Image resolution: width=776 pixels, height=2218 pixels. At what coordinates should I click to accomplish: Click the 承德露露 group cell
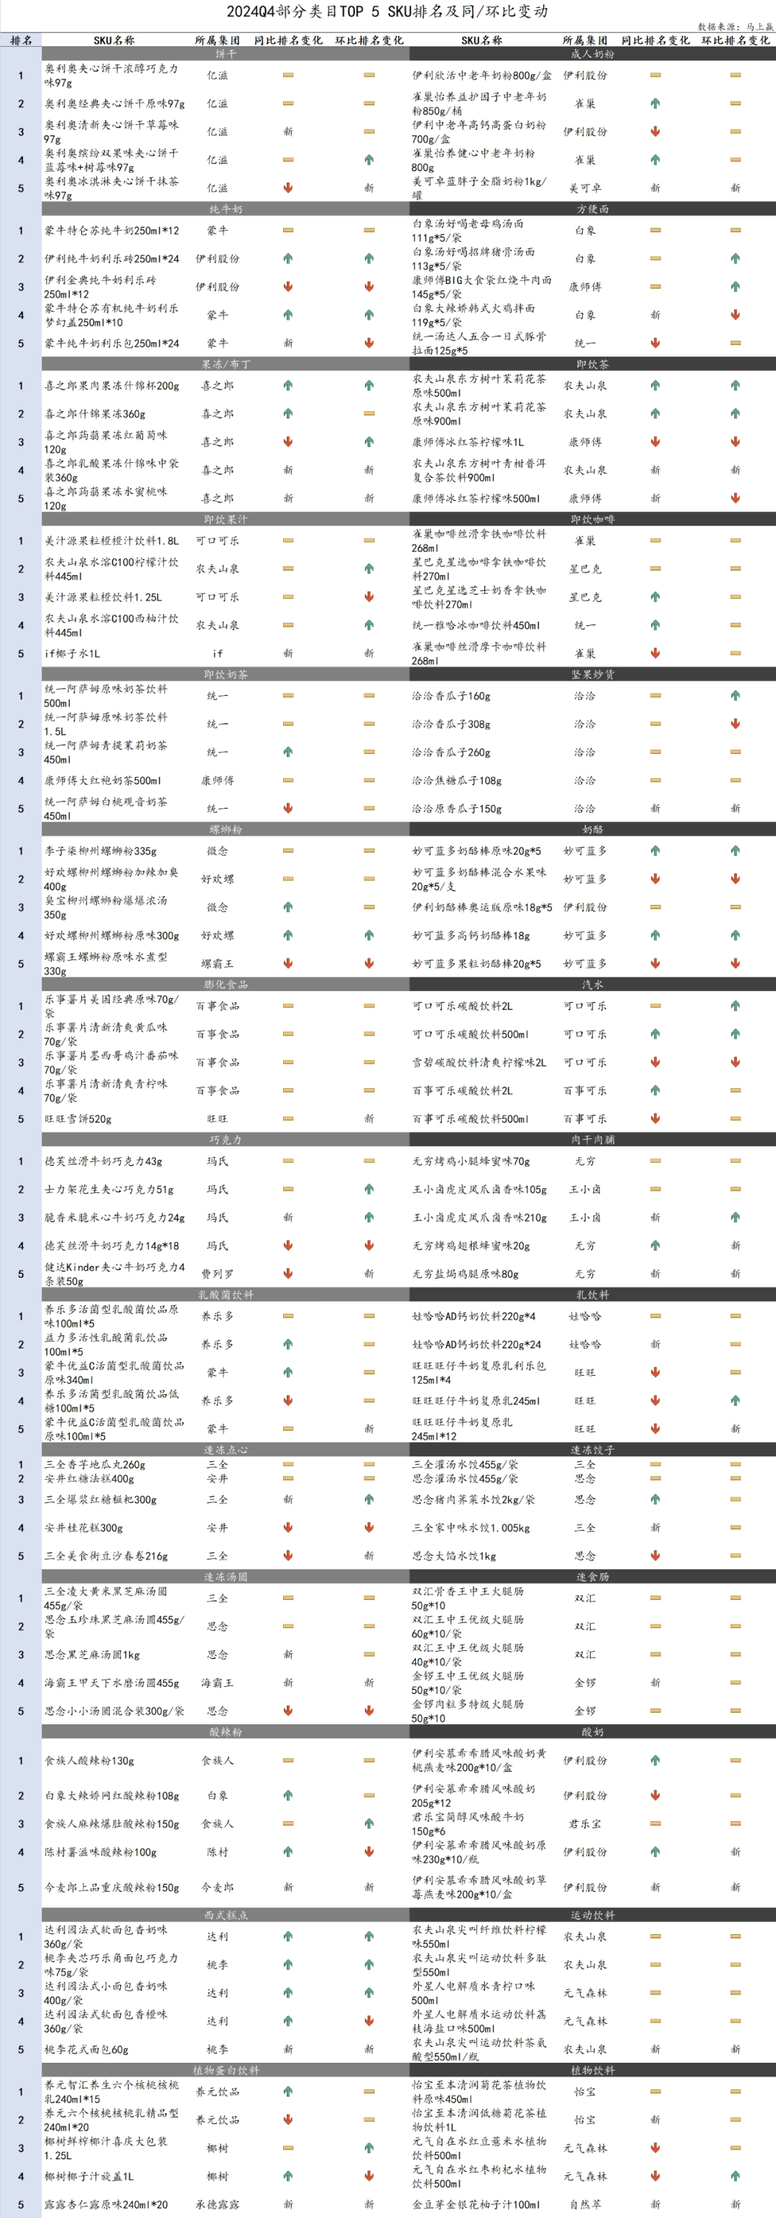tap(217, 2204)
